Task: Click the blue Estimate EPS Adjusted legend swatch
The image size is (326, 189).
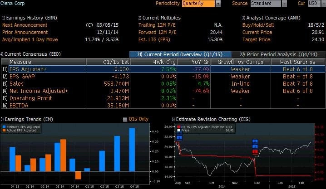Action: pyautogui.click(x=4, y=127)
